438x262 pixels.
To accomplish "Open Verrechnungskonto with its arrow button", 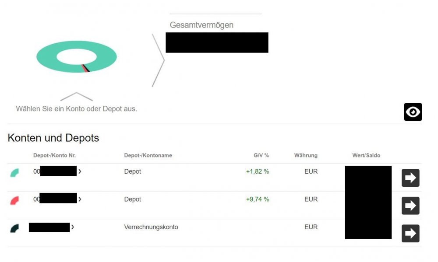I will click(x=410, y=234).
